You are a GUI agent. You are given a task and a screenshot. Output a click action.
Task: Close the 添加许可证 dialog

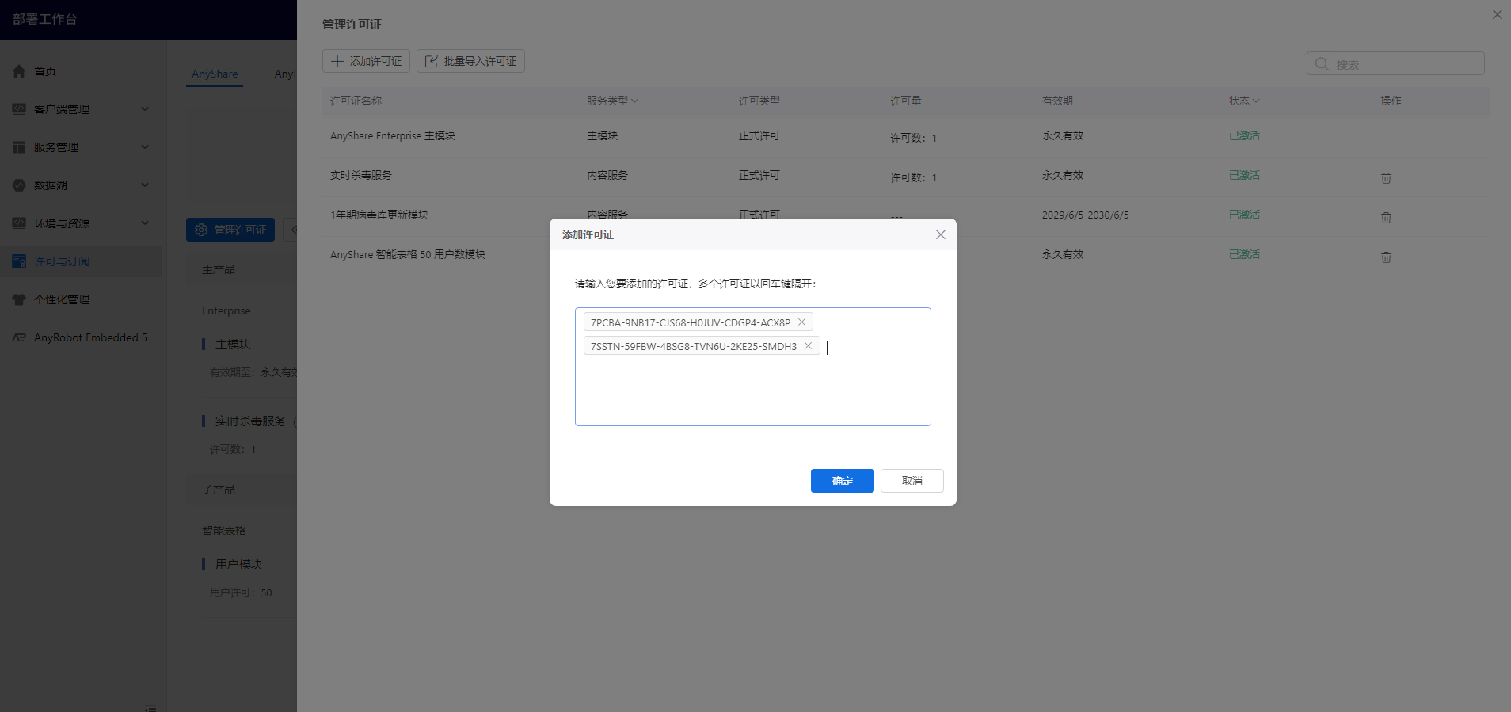pos(941,234)
